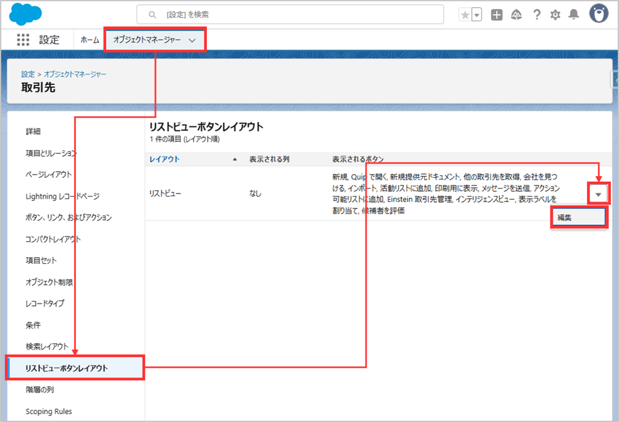Screen dimensions: 619x422
Task: Open the user profile avatar
Action: (599, 15)
